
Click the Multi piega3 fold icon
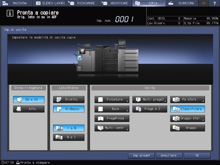138,100
